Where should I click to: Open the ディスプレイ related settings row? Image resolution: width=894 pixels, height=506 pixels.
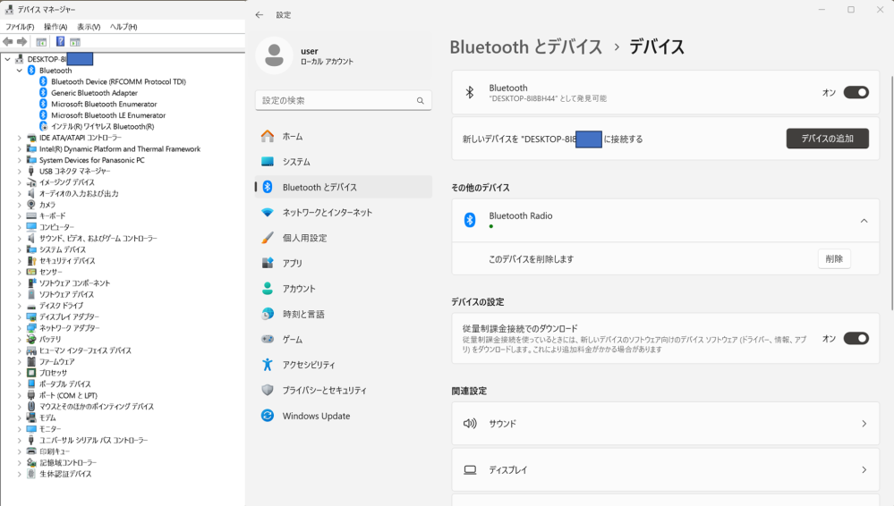point(666,469)
